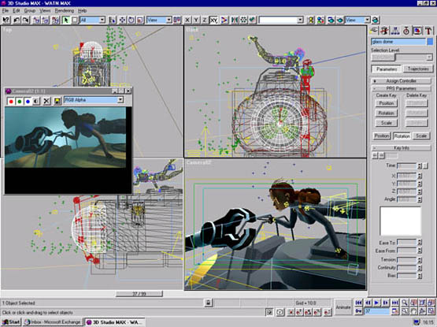Screen dimensions: 437x327
Task: Choose the Select and Rotate tool
Action: 131,20
